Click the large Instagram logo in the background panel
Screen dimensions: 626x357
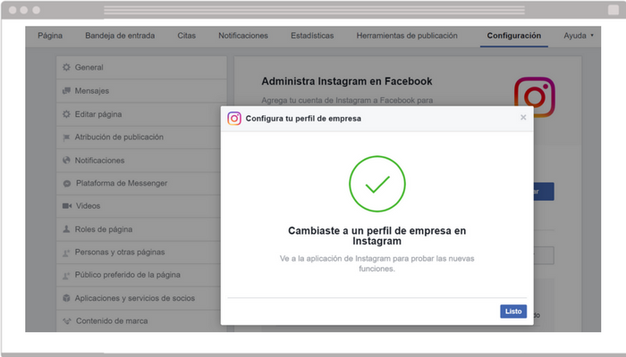pos(535,96)
